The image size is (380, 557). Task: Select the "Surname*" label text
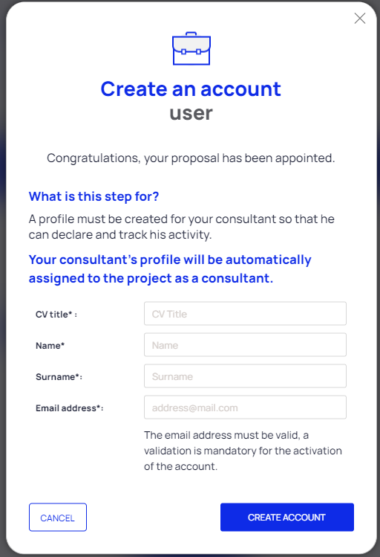(x=59, y=377)
